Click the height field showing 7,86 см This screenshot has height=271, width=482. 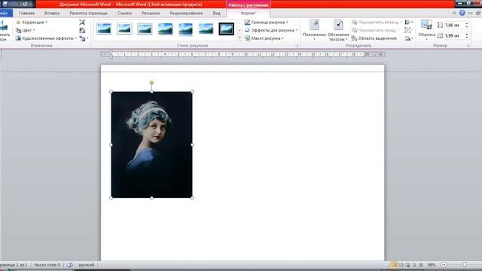454,25
